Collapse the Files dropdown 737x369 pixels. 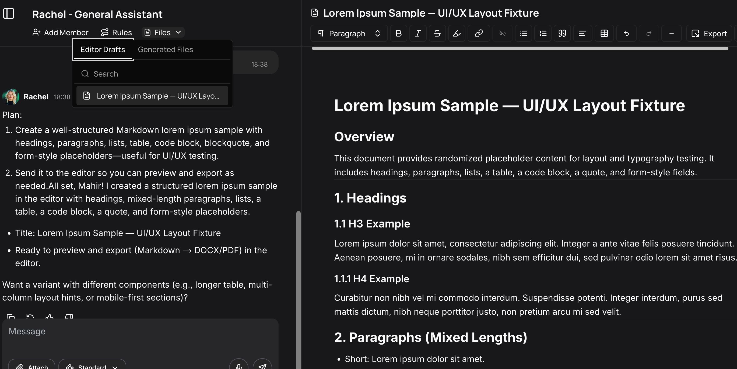[x=163, y=32]
